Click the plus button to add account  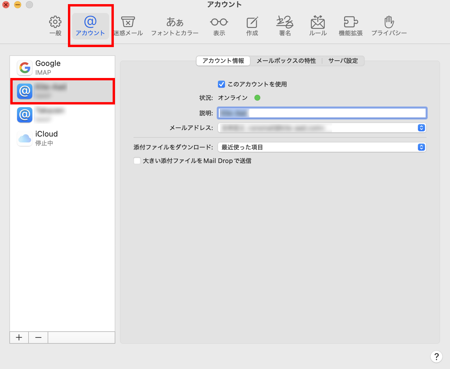click(x=19, y=338)
